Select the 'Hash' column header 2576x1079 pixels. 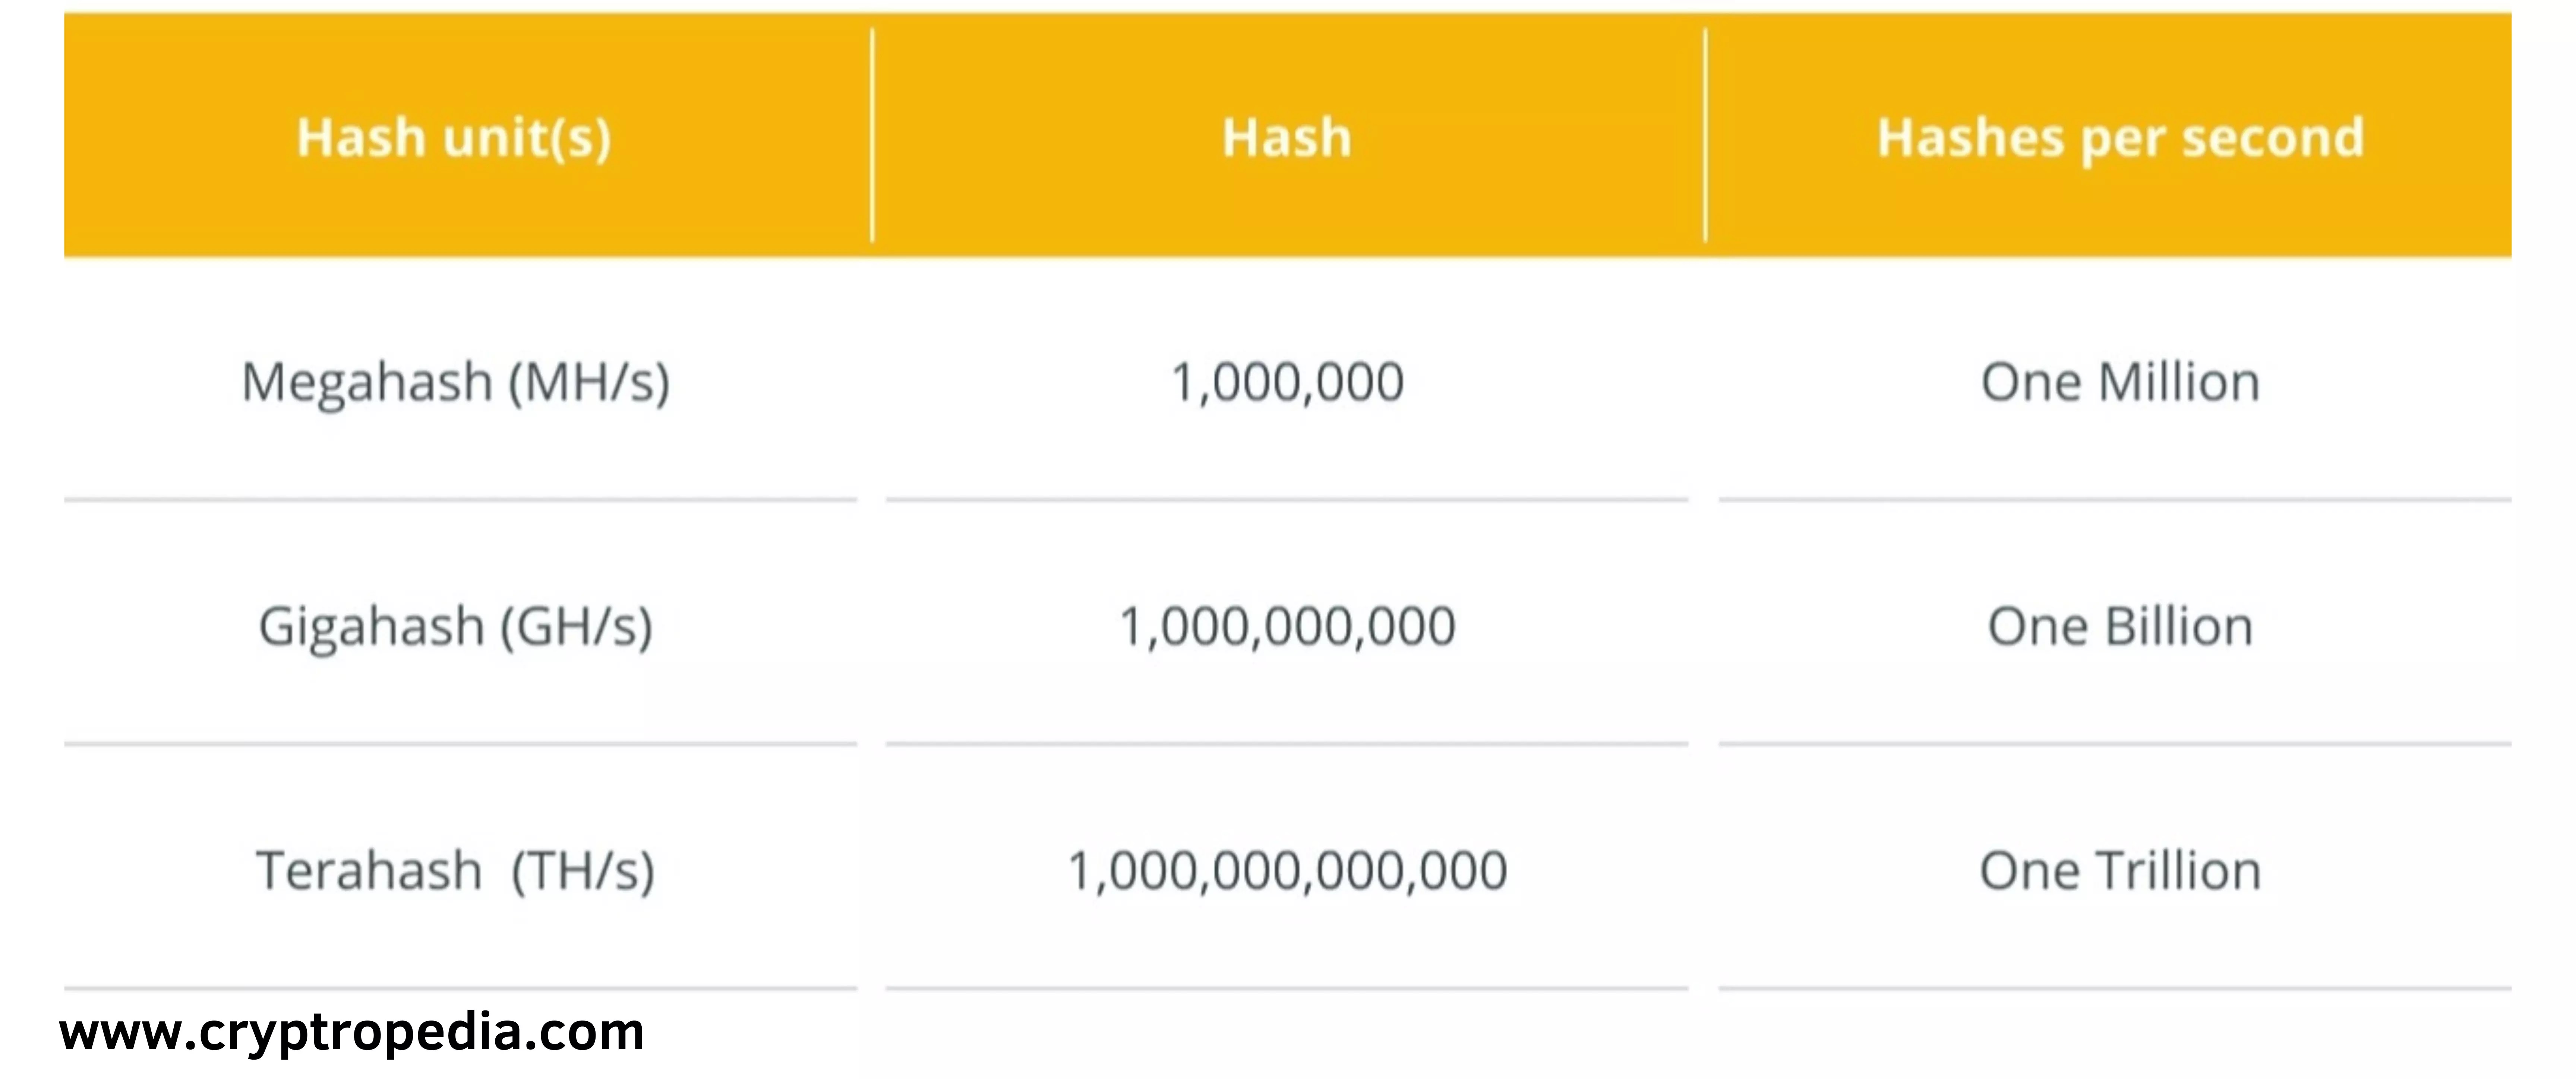tap(1286, 137)
